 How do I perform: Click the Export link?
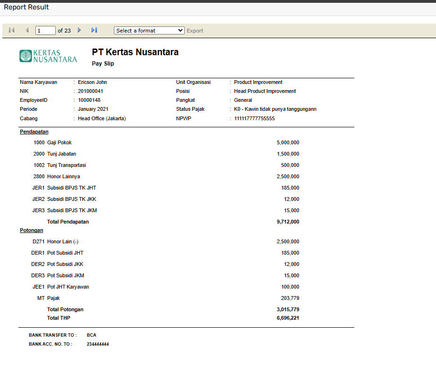coord(195,31)
